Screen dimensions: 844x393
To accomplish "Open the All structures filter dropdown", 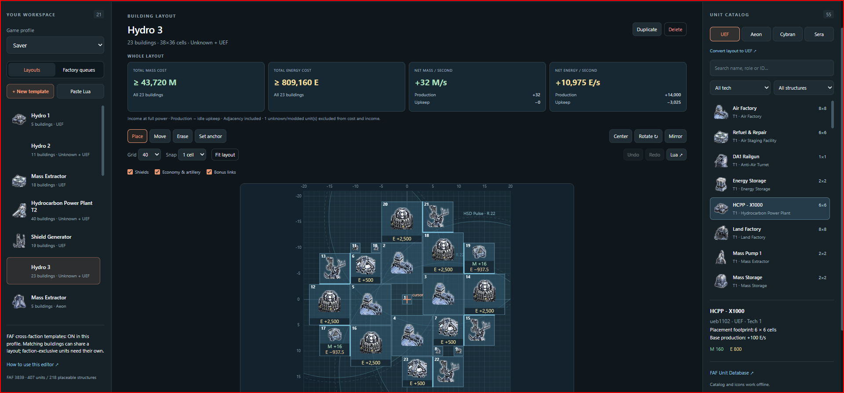I will (x=804, y=88).
